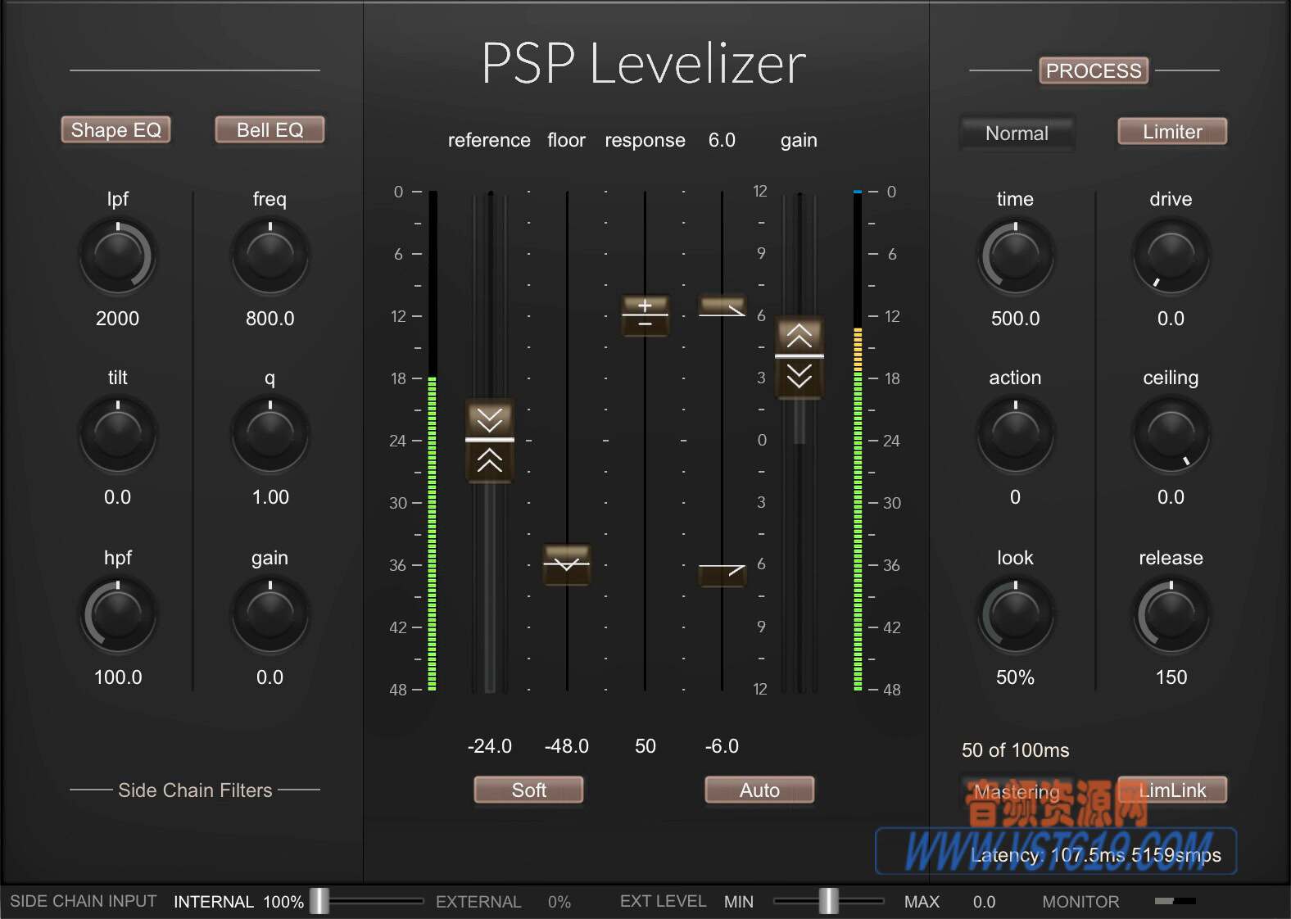Click the q value 1.00

[x=270, y=497]
